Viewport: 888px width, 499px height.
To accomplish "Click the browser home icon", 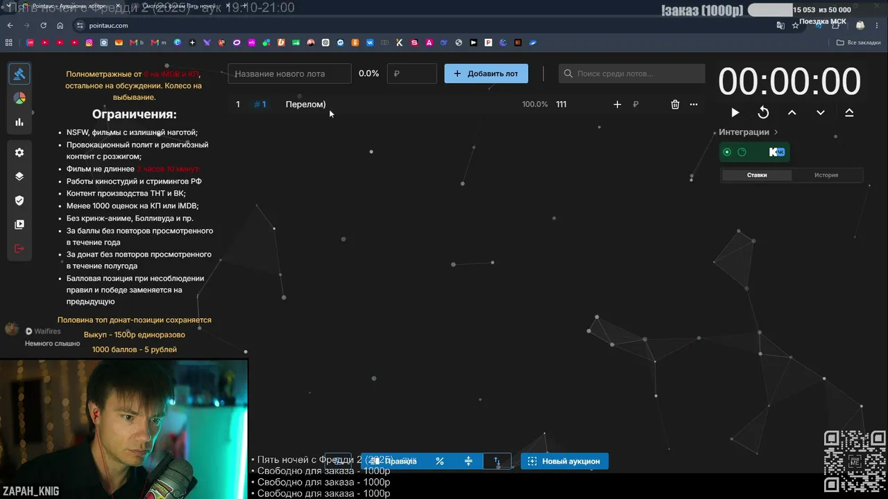I will click(60, 26).
